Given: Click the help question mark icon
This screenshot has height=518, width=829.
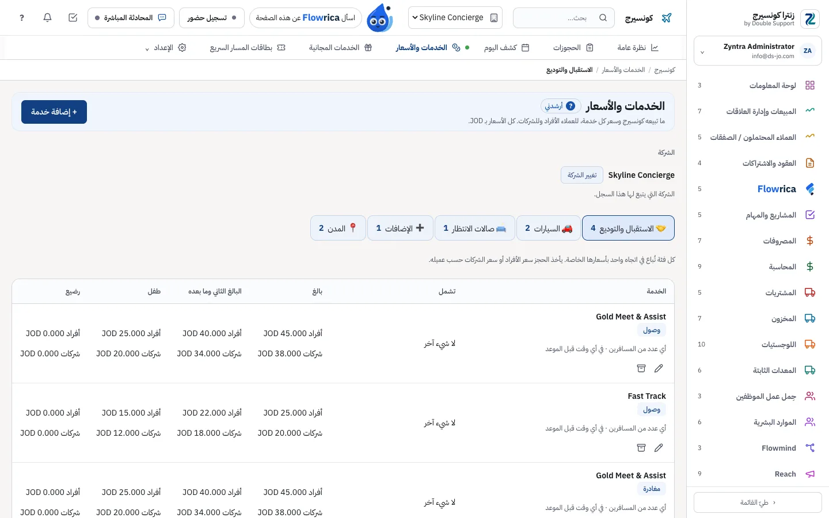Looking at the screenshot, I should 22,18.
